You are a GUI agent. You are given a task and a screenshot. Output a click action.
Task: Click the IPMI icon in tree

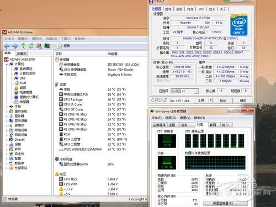17,83
